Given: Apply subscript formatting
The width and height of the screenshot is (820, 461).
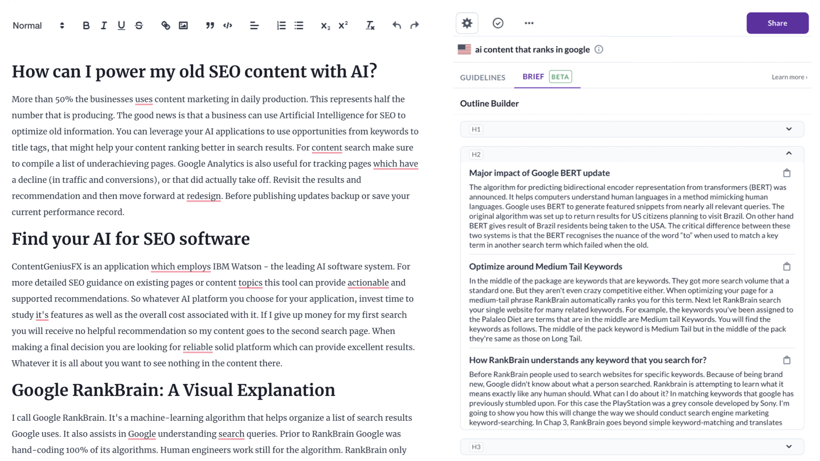Looking at the screenshot, I should [326, 26].
